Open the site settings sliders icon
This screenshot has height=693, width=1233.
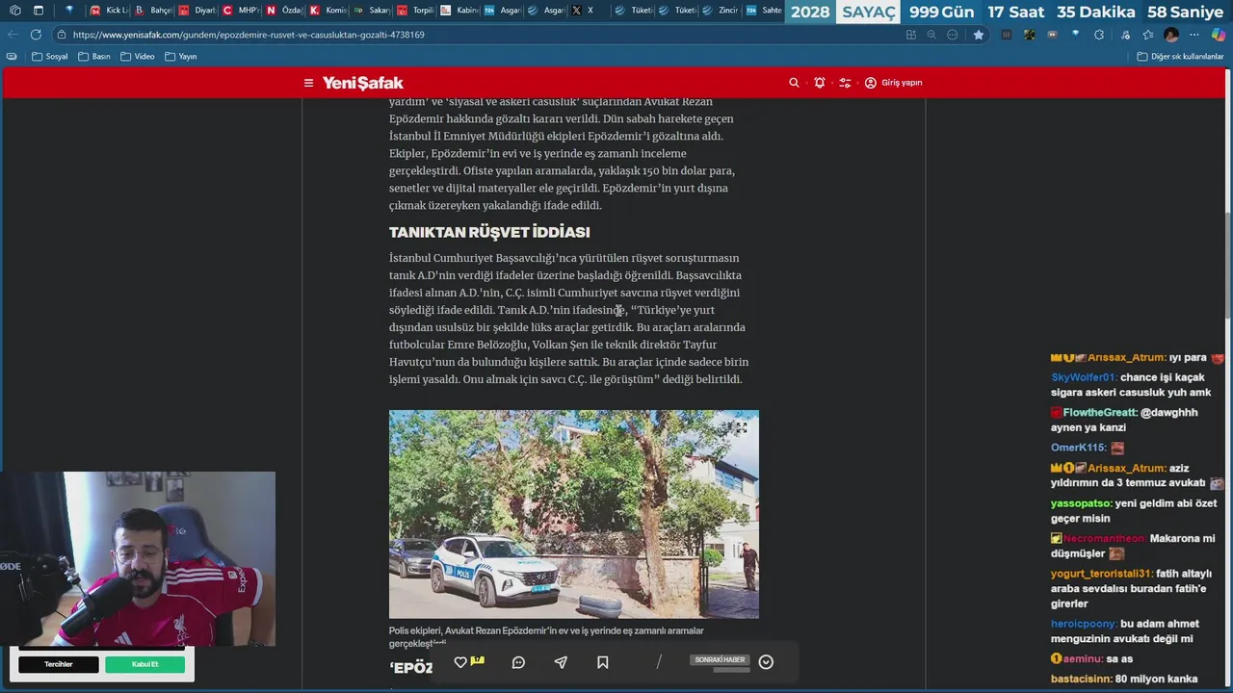[845, 83]
